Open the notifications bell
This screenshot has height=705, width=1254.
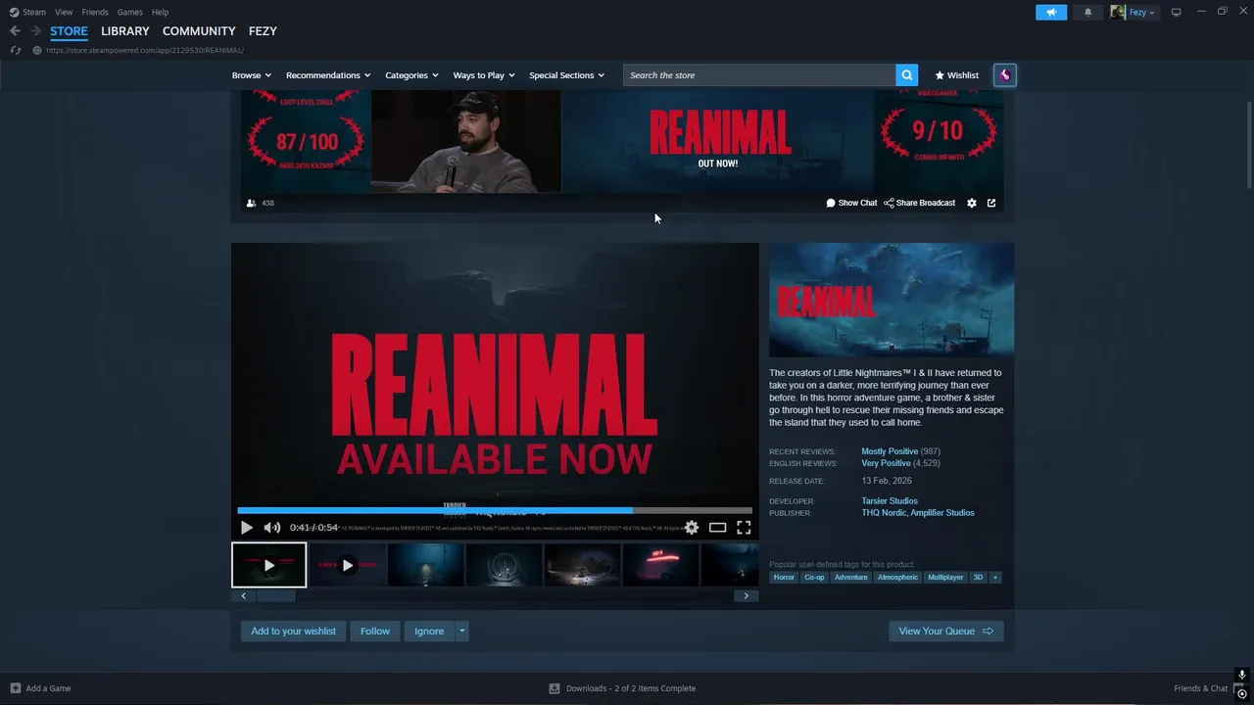[1087, 13]
